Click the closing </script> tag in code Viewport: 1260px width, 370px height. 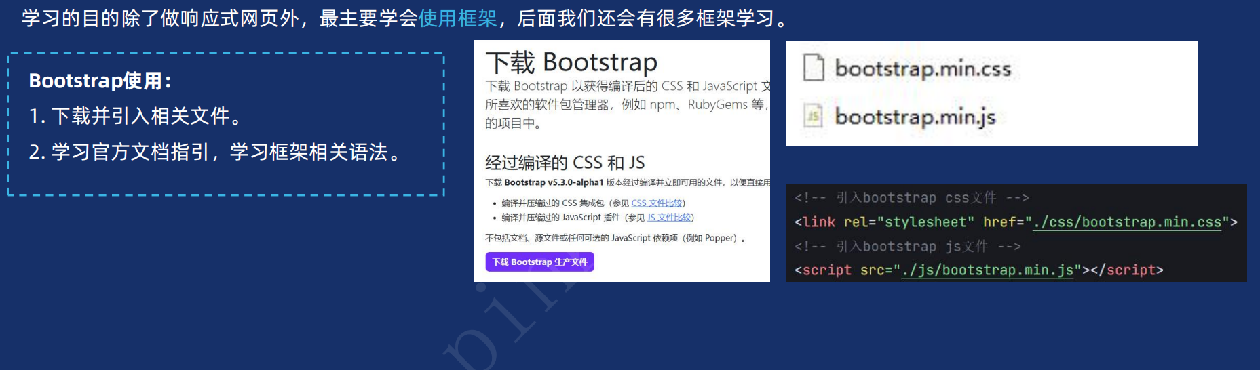pyautogui.click(x=1127, y=270)
